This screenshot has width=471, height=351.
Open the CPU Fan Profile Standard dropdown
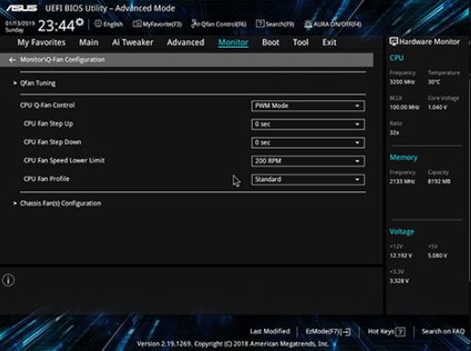point(308,179)
